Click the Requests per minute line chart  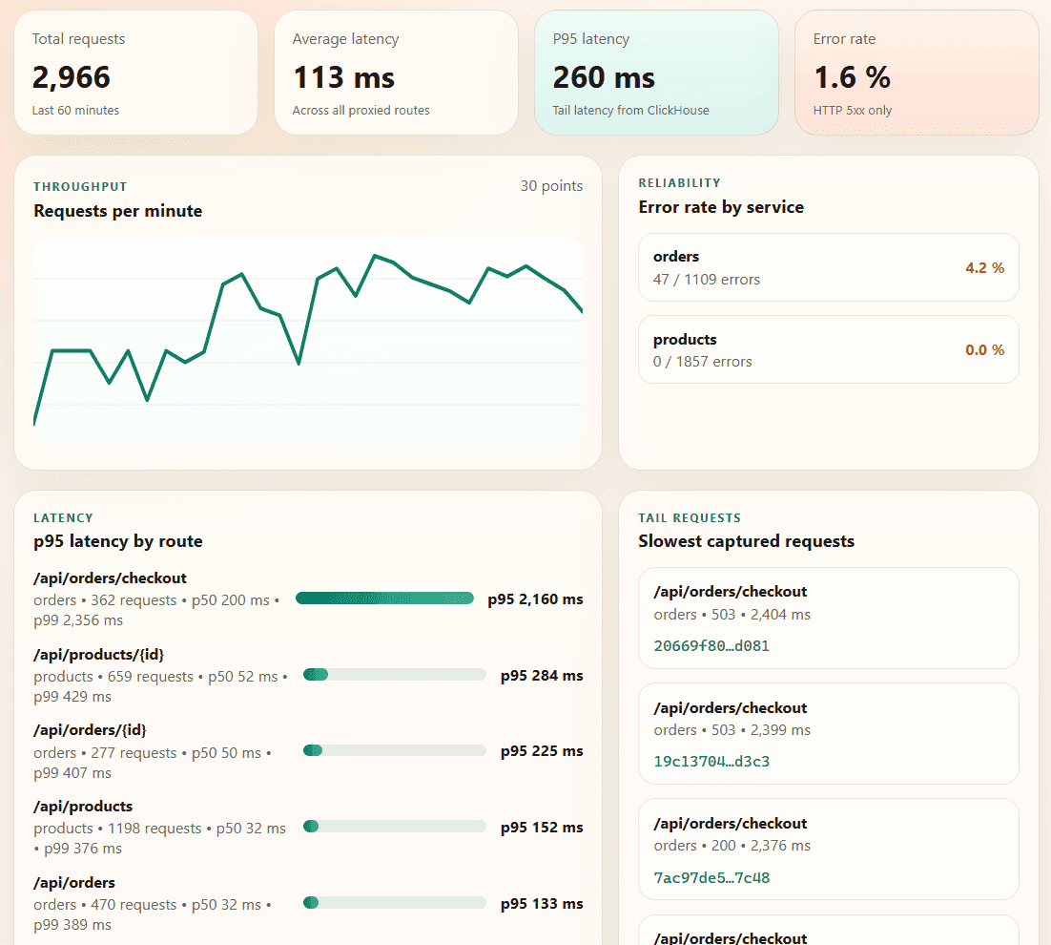pyautogui.click(x=308, y=341)
